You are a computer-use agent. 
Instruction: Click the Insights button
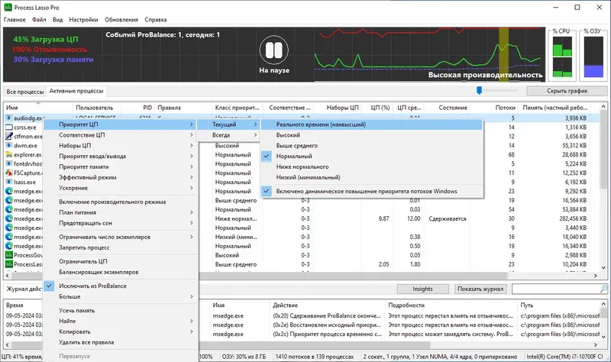click(x=423, y=289)
